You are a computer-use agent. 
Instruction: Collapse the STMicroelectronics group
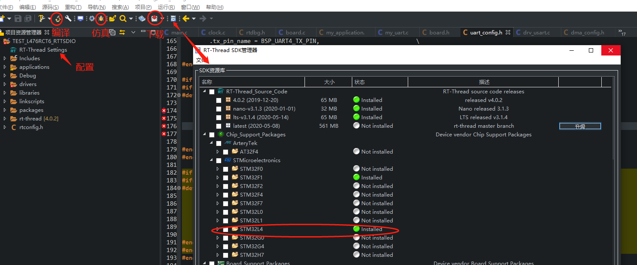211,160
